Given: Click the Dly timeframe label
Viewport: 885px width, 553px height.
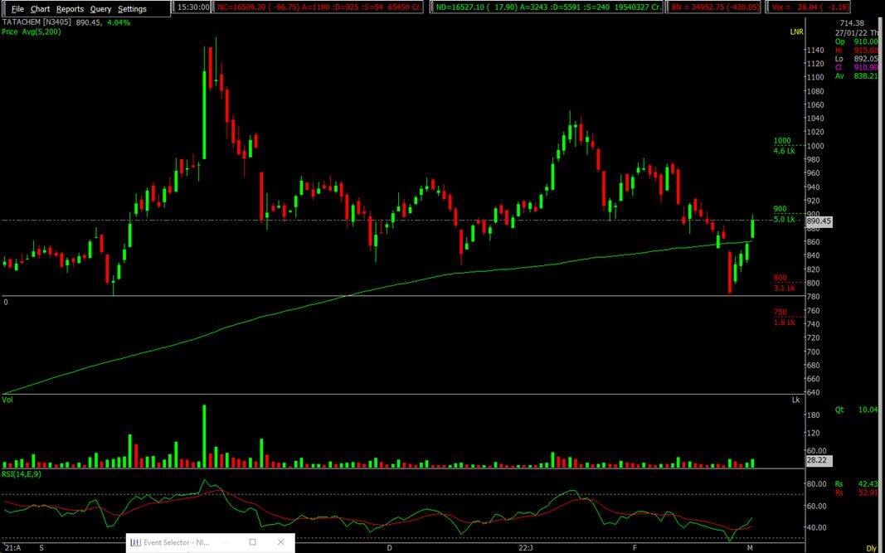Looking at the screenshot, I should 871,548.
